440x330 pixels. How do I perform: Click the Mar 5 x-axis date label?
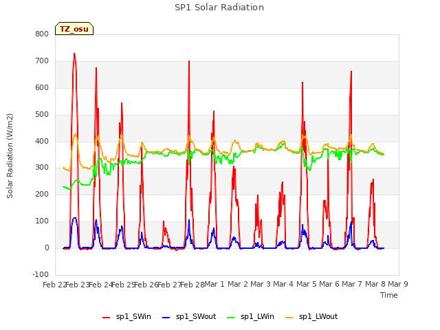point(306,284)
